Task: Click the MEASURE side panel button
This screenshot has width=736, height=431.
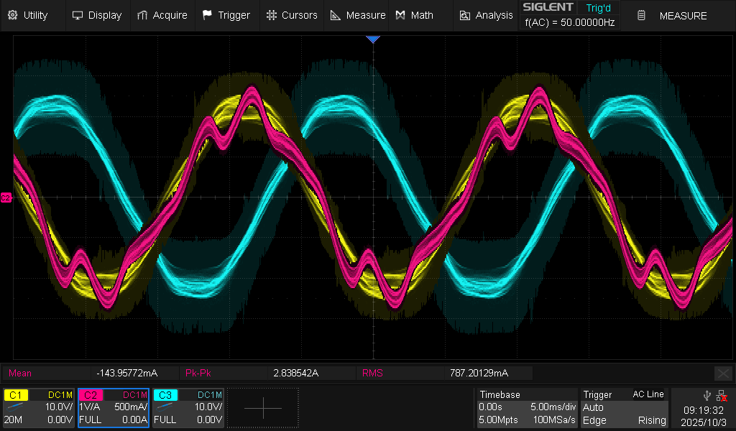Action: (674, 15)
